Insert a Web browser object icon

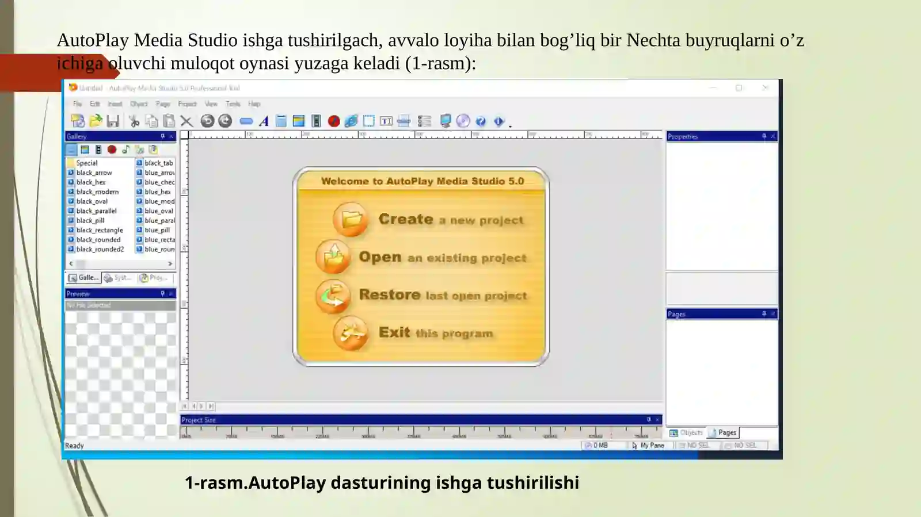point(351,121)
